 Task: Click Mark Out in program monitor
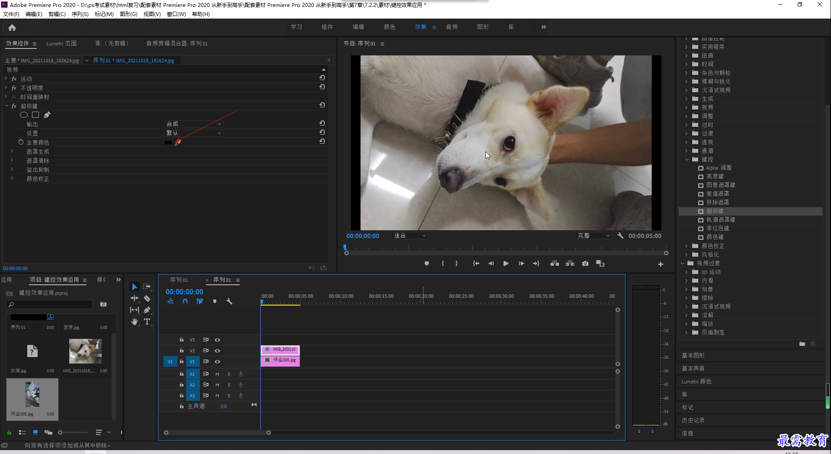(456, 264)
